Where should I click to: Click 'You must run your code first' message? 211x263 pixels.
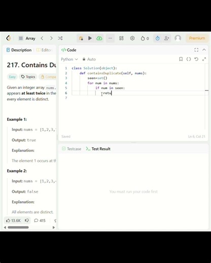click(x=133, y=192)
